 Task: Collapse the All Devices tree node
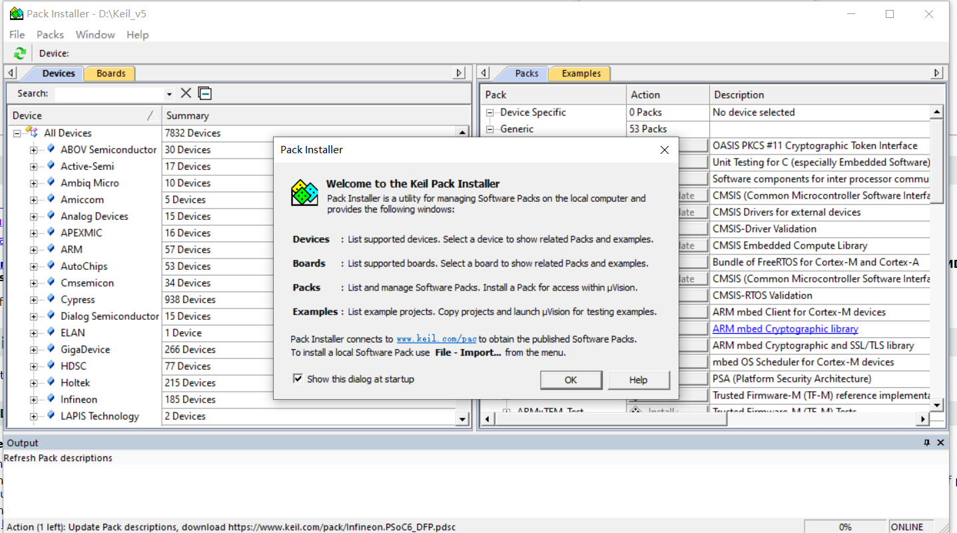coord(17,133)
